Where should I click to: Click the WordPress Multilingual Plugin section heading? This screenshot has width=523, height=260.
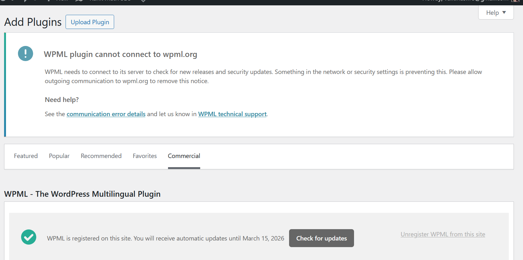[x=82, y=194]
